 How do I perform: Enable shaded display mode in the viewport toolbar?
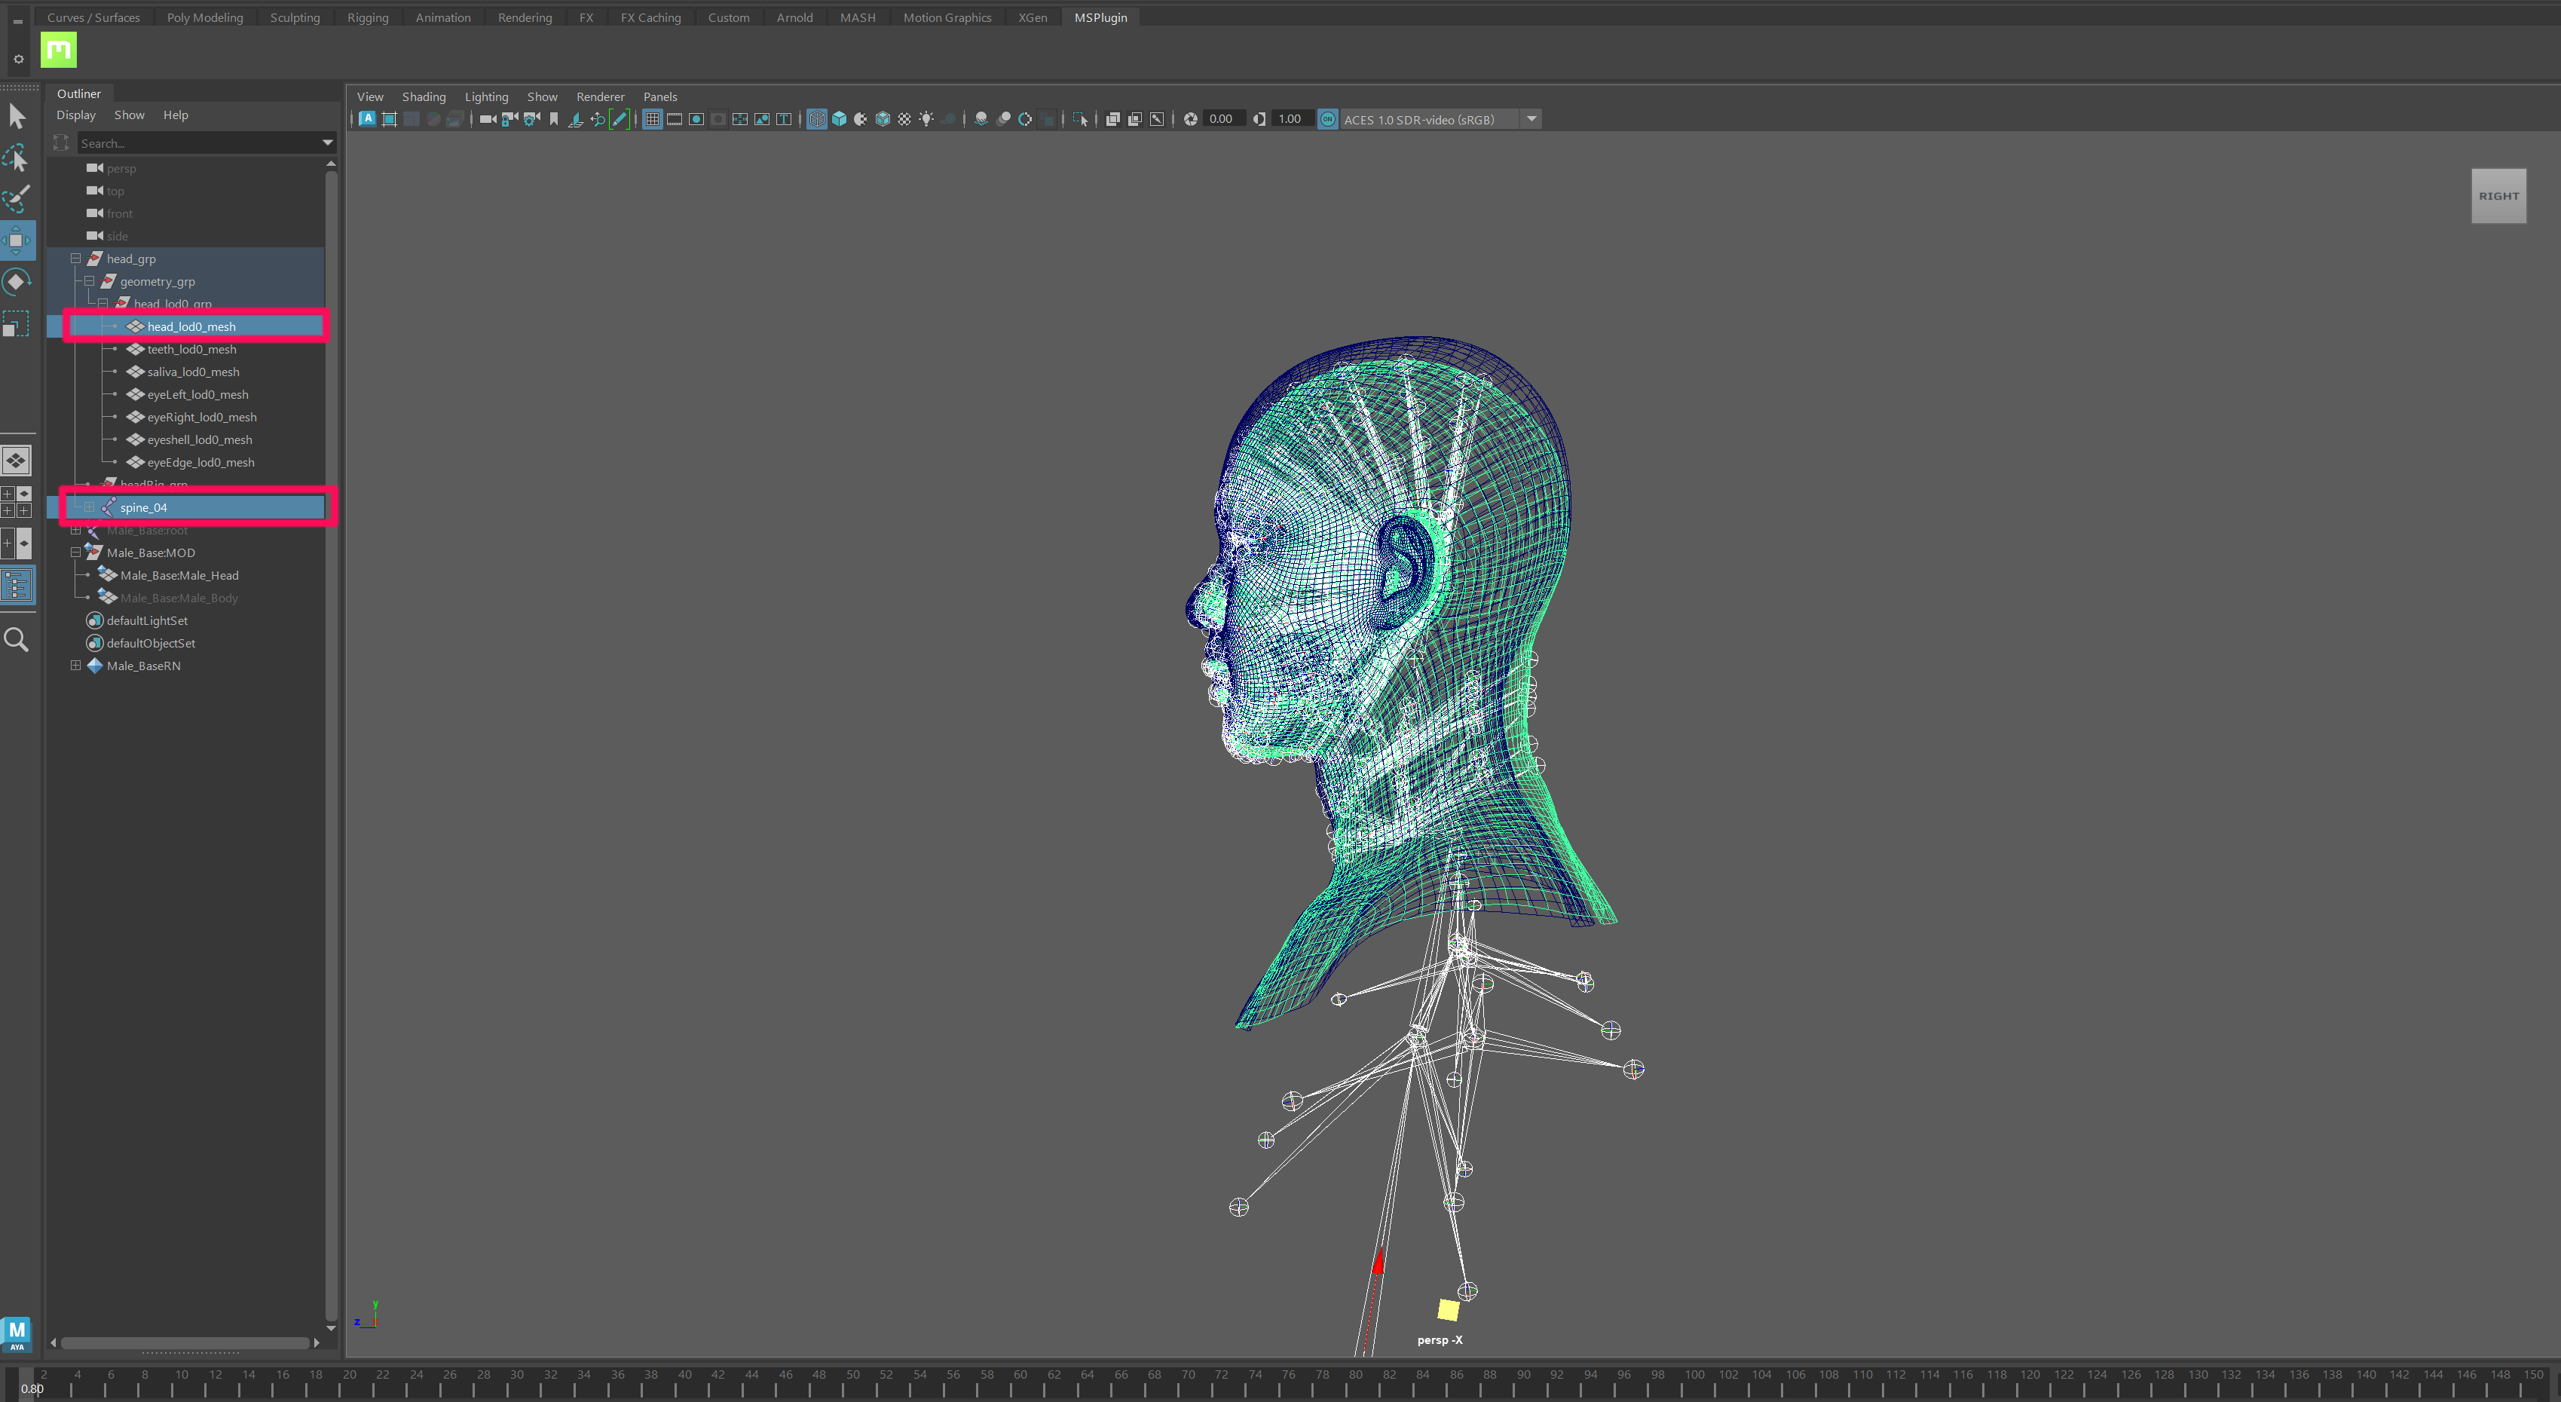pos(839,118)
